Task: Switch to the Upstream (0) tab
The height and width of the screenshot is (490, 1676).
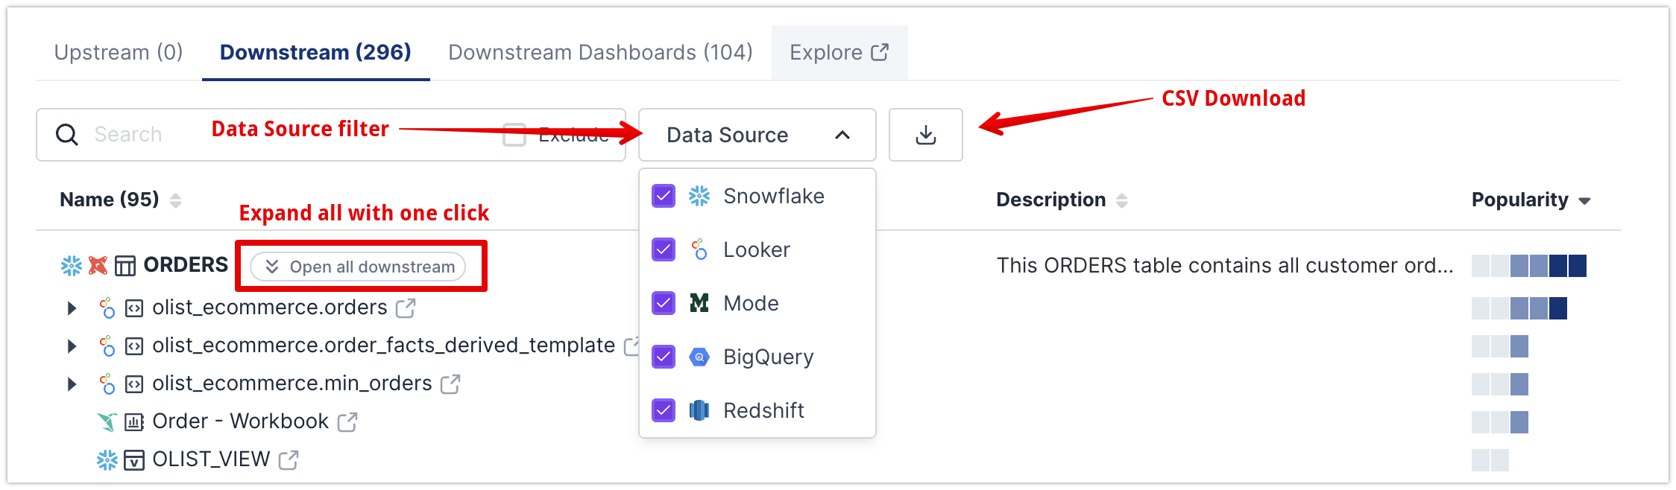Action: click(119, 52)
